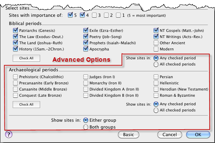Image resolution: width=215 pixels, height=143 pixels.
Task: Confirm site selection with OK
Action: (198, 134)
